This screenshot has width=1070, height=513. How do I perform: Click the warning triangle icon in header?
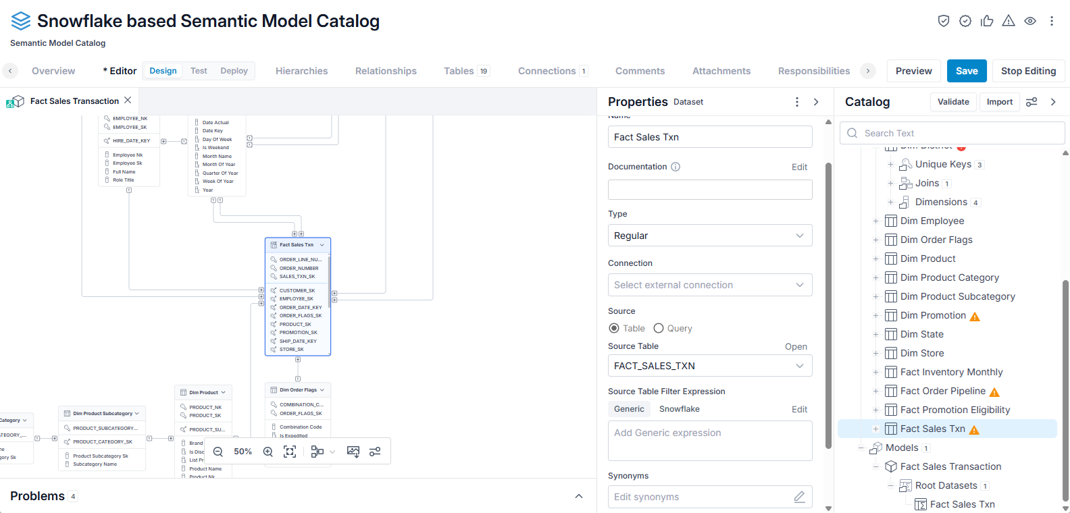1009,21
